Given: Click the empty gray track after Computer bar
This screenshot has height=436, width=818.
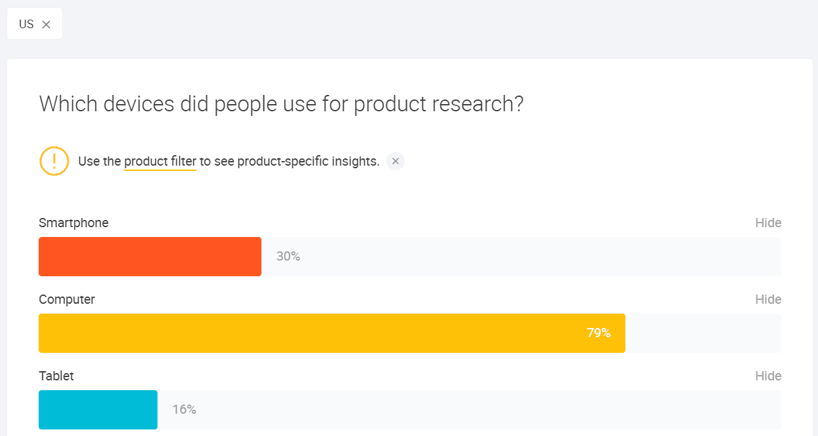Looking at the screenshot, I should [x=703, y=333].
